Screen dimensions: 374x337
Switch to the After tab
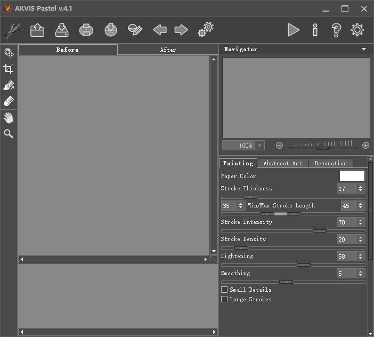click(168, 50)
